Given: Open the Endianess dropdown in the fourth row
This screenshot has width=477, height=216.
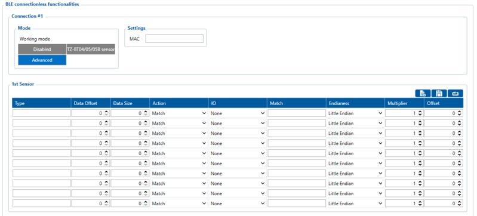Looking at the screenshot, I should point(355,143).
